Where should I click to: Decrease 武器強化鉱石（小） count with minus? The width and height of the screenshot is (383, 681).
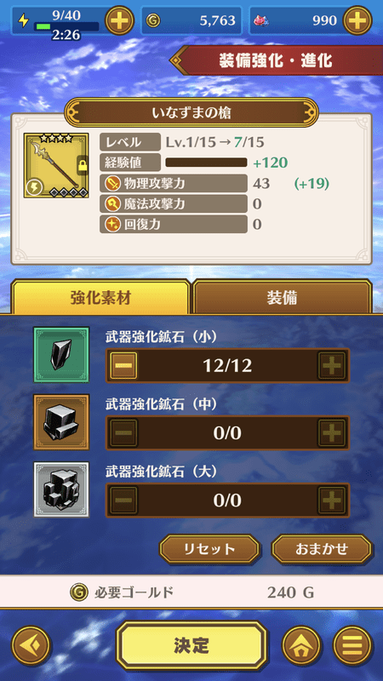[x=123, y=366]
